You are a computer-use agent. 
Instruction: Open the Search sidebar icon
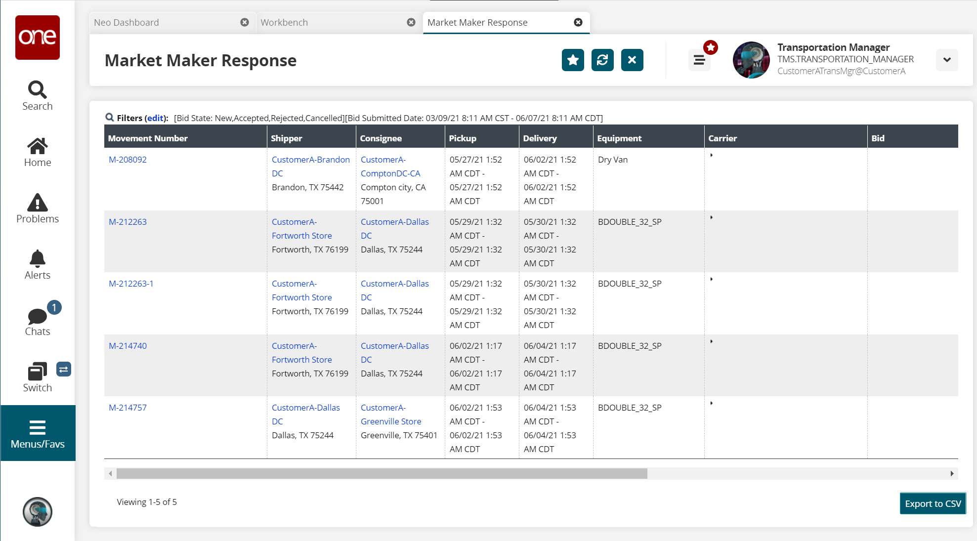tap(38, 96)
